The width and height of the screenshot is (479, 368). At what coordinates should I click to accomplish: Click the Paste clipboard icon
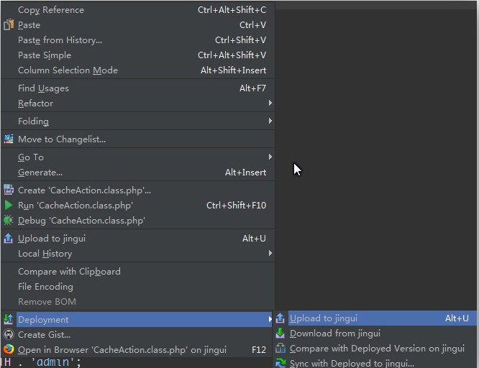tap(9, 25)
